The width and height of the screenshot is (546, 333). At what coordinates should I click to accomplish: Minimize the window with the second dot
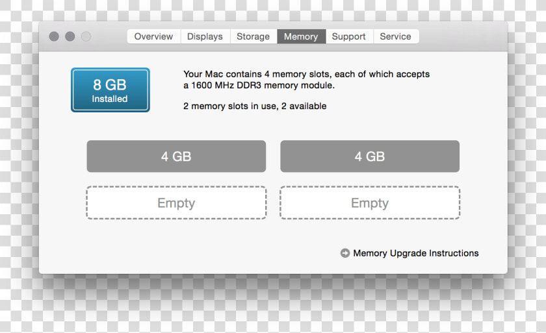coord(70,36)
